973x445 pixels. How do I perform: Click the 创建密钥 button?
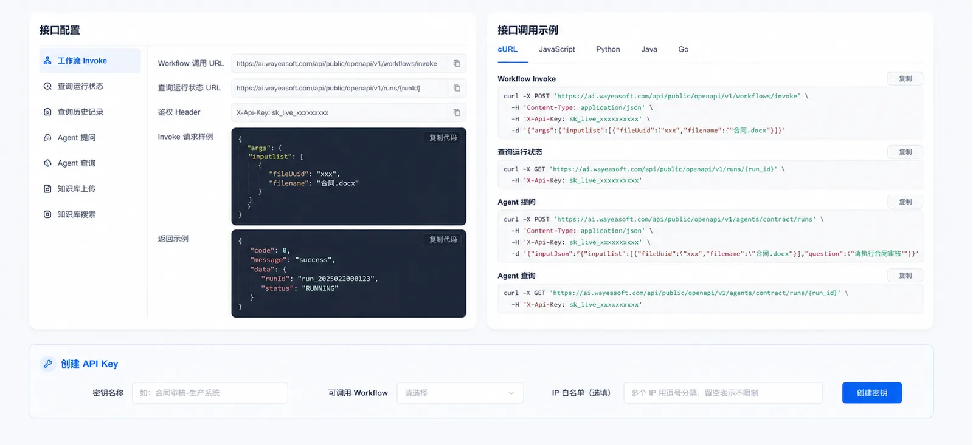point(871,393)
